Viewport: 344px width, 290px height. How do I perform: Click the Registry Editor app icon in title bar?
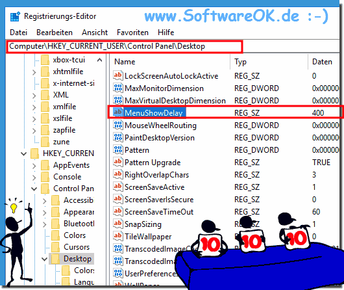(x=15, y=16)
